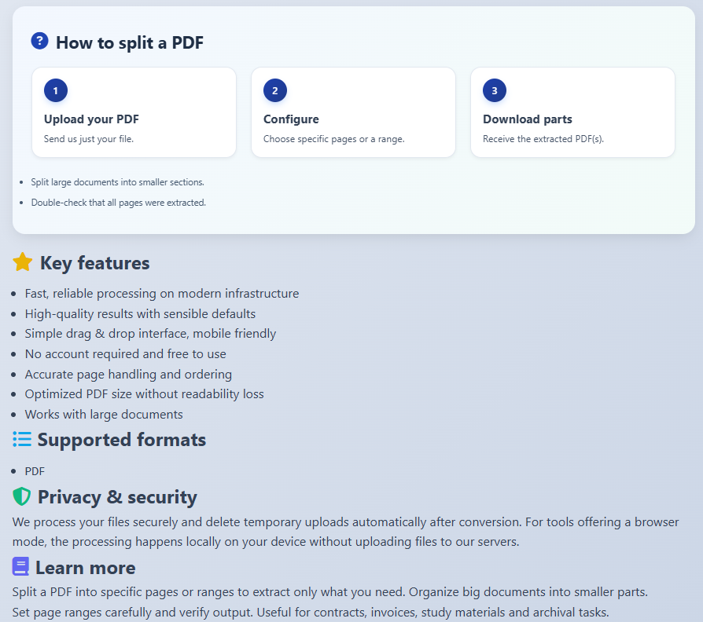
Task: Click the Learn more heading text
Action: click(x=85, y=568)
